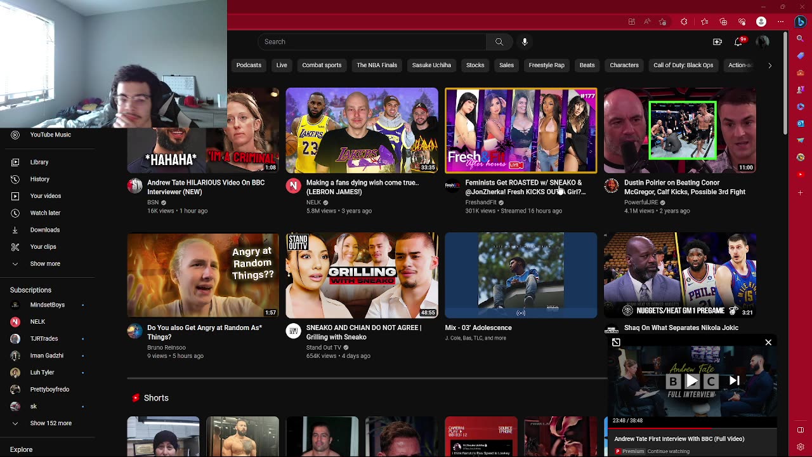The image size is (812, 457).
Task: Open Andrew Tate First Interview miniplayer title
Action: pyautogui.click(x=679, y=439)
